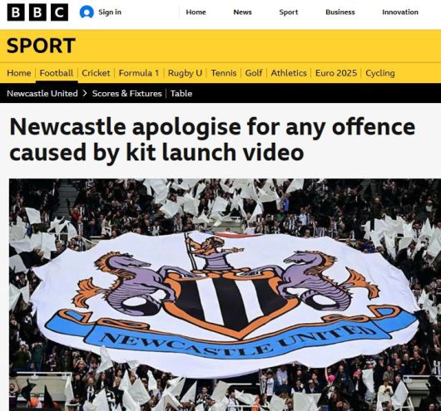Open the Euro 2025 tab
The image size is (441, 411).
[336, 73]
